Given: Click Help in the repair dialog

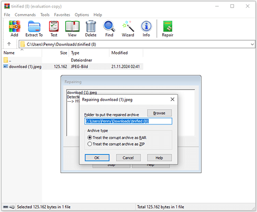Looking at the screenshot, I should tap(160, 158).
